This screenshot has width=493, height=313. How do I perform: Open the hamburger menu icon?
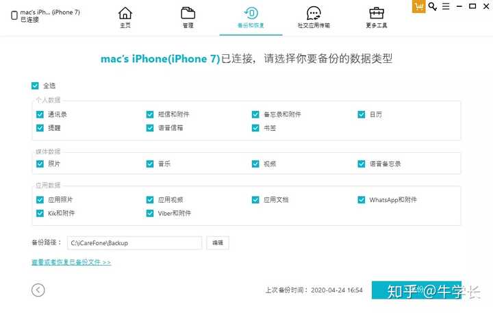[x=446, y=6]
